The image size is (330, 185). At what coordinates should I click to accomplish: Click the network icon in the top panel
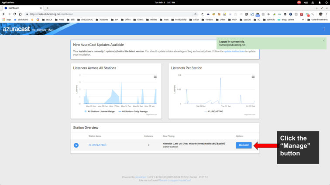(x=313, y=3)
